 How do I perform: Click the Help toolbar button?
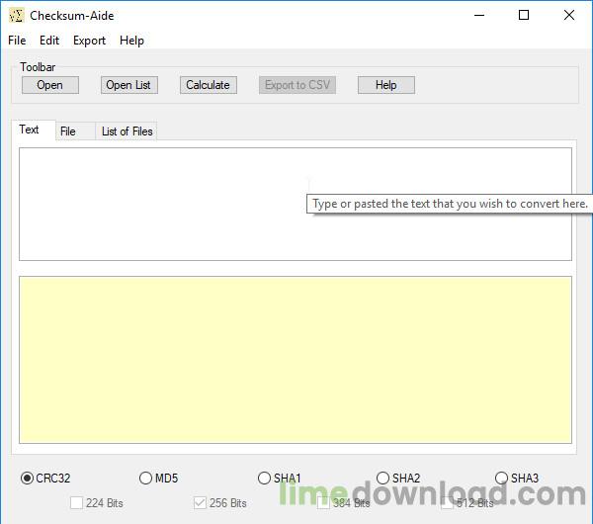click(386, 85)
